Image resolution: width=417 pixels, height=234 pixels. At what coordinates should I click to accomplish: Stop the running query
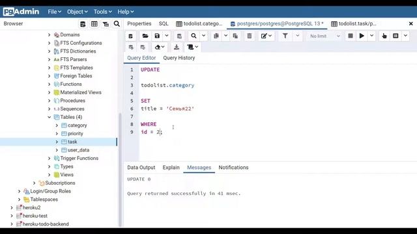click(x=351, y=36)
